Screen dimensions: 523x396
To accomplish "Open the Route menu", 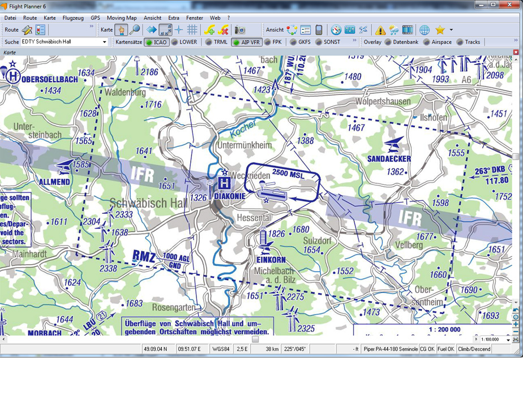I will click(30, 18).
